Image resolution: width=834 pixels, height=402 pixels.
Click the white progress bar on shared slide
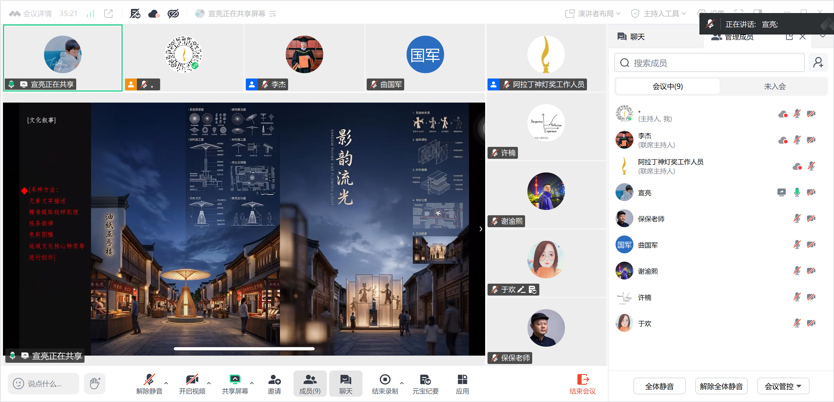click(244, 349)
